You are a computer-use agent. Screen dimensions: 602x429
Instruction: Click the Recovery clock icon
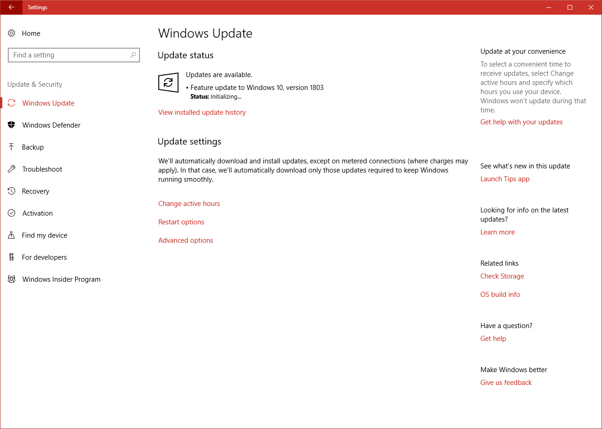[x=11, y=191]
